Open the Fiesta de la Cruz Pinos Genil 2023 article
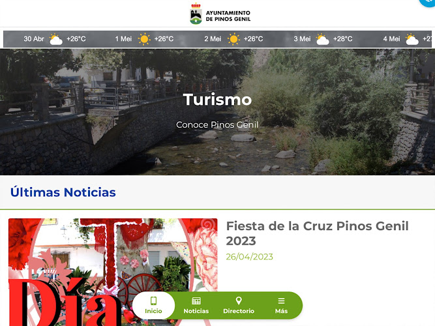435x326 pixels. click(317, 233)
